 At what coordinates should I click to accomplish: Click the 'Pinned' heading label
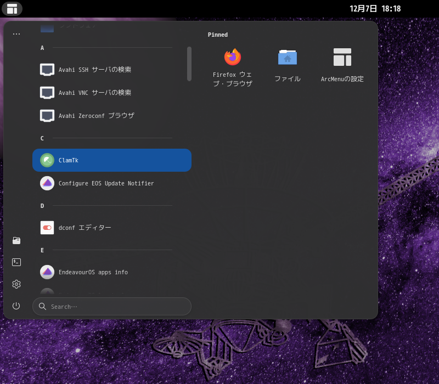pos(217,35)
